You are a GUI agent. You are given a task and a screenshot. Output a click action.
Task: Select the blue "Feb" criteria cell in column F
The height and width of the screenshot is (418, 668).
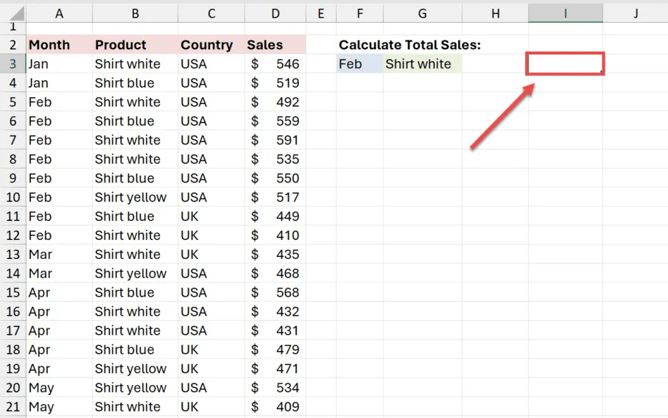[x=359, y=64]
